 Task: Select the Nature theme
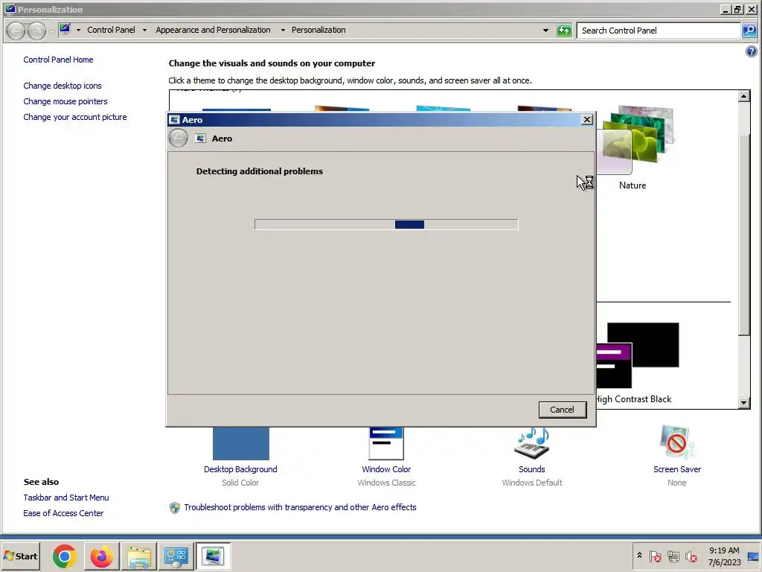pyautogui.click(x=633, y=147)
